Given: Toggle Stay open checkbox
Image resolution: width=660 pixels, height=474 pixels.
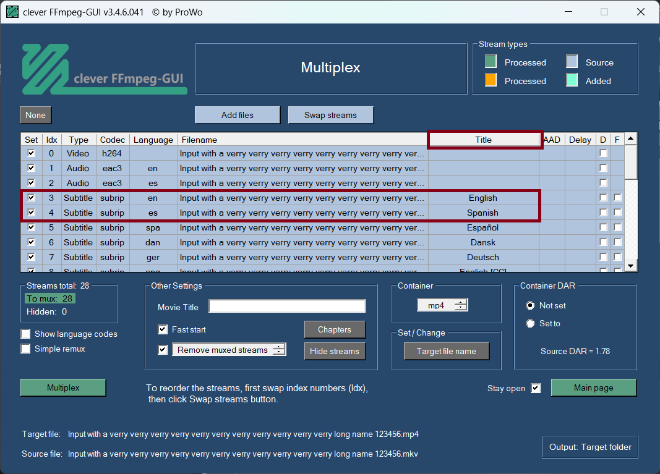Looking at the screenshot, I should (x=536, y=387).
